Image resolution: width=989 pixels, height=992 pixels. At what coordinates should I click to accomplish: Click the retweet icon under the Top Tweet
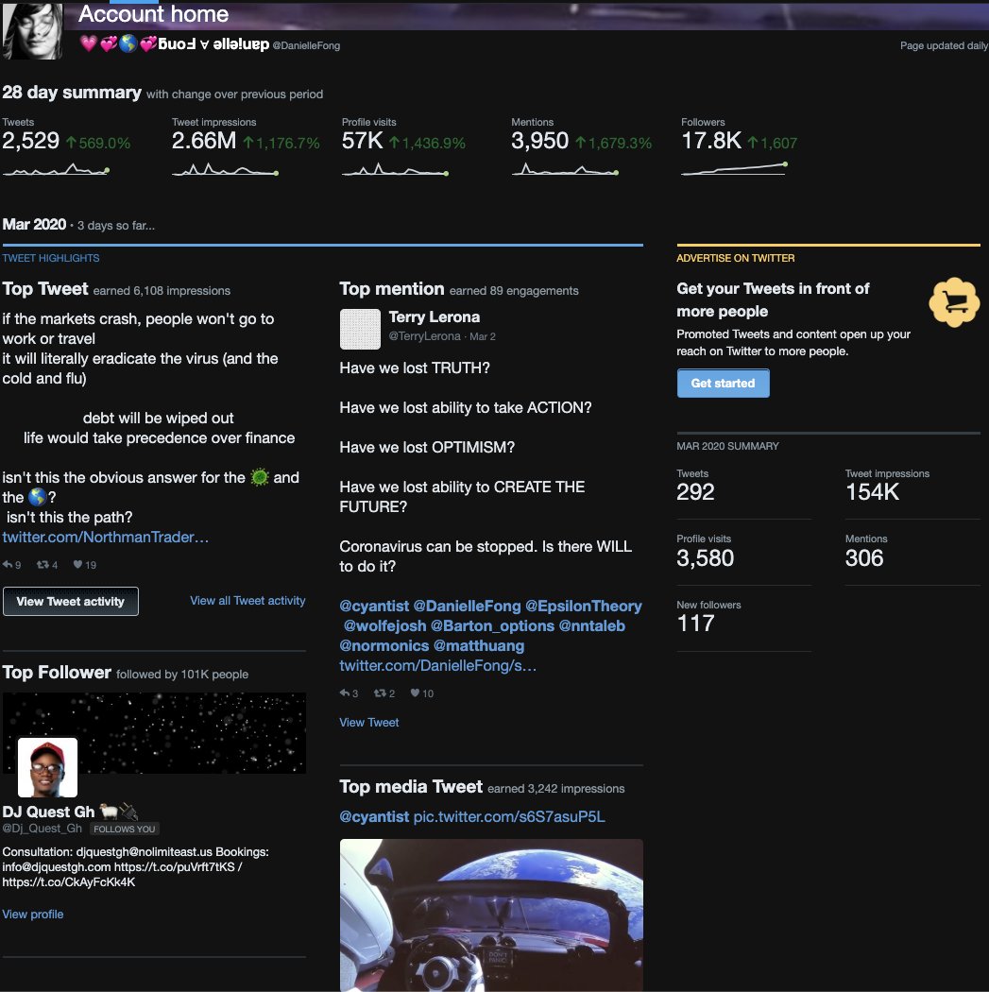(x=43, y=564)
